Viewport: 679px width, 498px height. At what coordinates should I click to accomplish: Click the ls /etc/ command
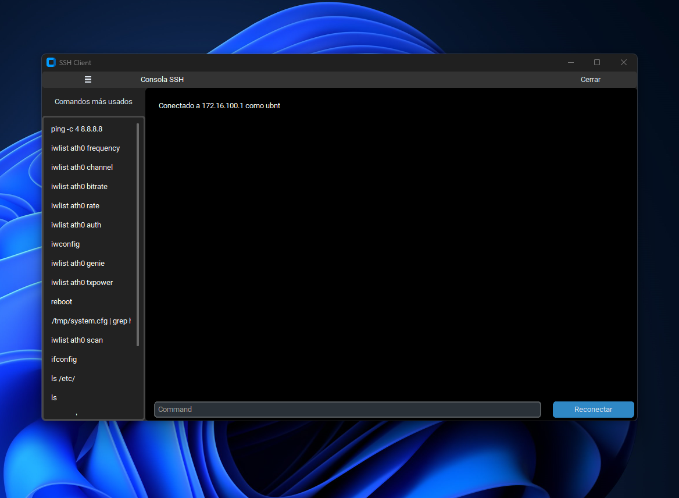63,379
